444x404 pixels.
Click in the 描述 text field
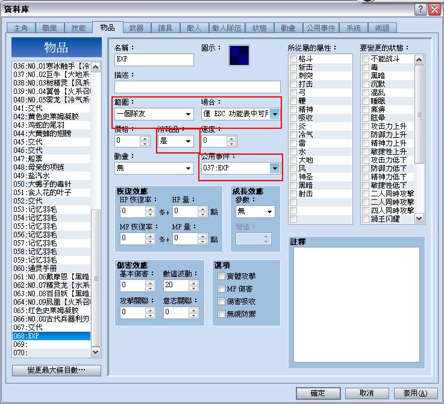pyautogui.click(x=198, y=87)
